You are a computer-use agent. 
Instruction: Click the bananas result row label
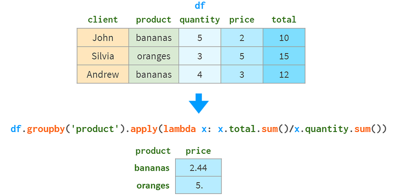click(152, 168)
